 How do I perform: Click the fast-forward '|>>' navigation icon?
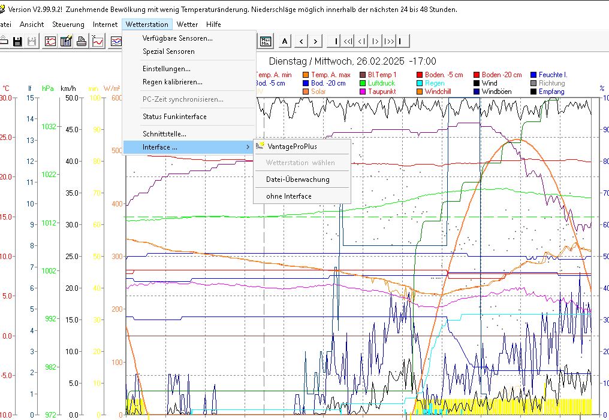click(x=389, y=41)
